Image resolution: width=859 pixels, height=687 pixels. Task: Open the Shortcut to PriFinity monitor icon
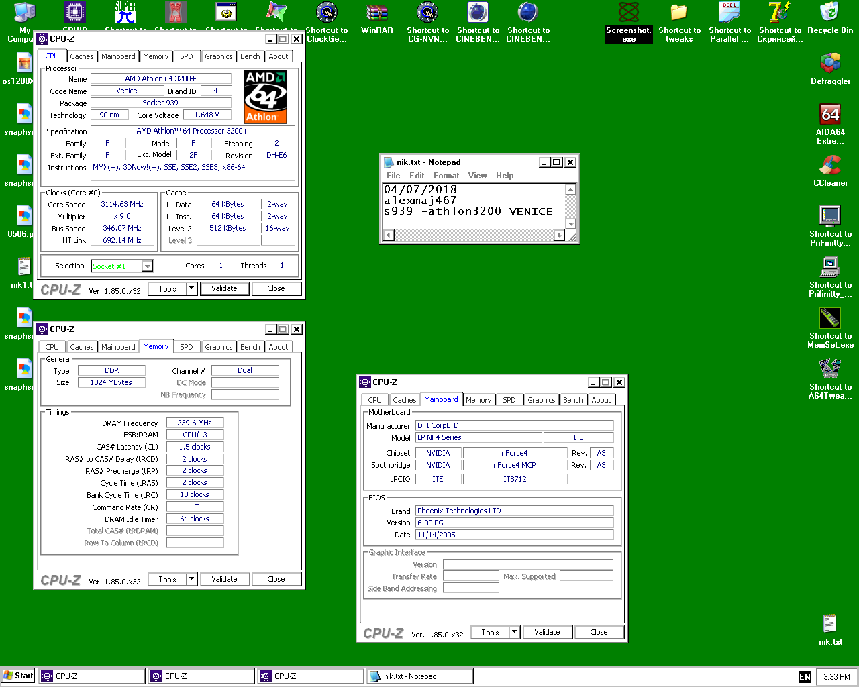[830, 216]
